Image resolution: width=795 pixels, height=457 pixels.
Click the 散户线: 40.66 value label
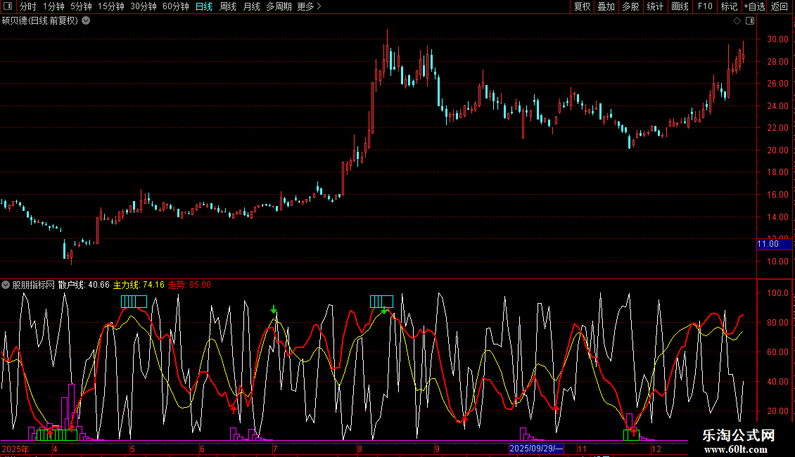pyautogui.click(x=84, y=285)
